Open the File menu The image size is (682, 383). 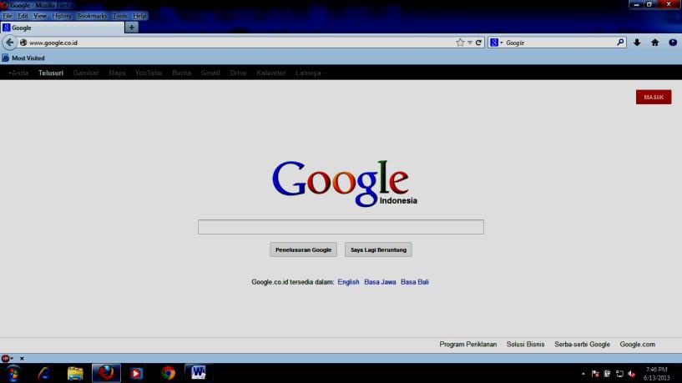(8, 16)
